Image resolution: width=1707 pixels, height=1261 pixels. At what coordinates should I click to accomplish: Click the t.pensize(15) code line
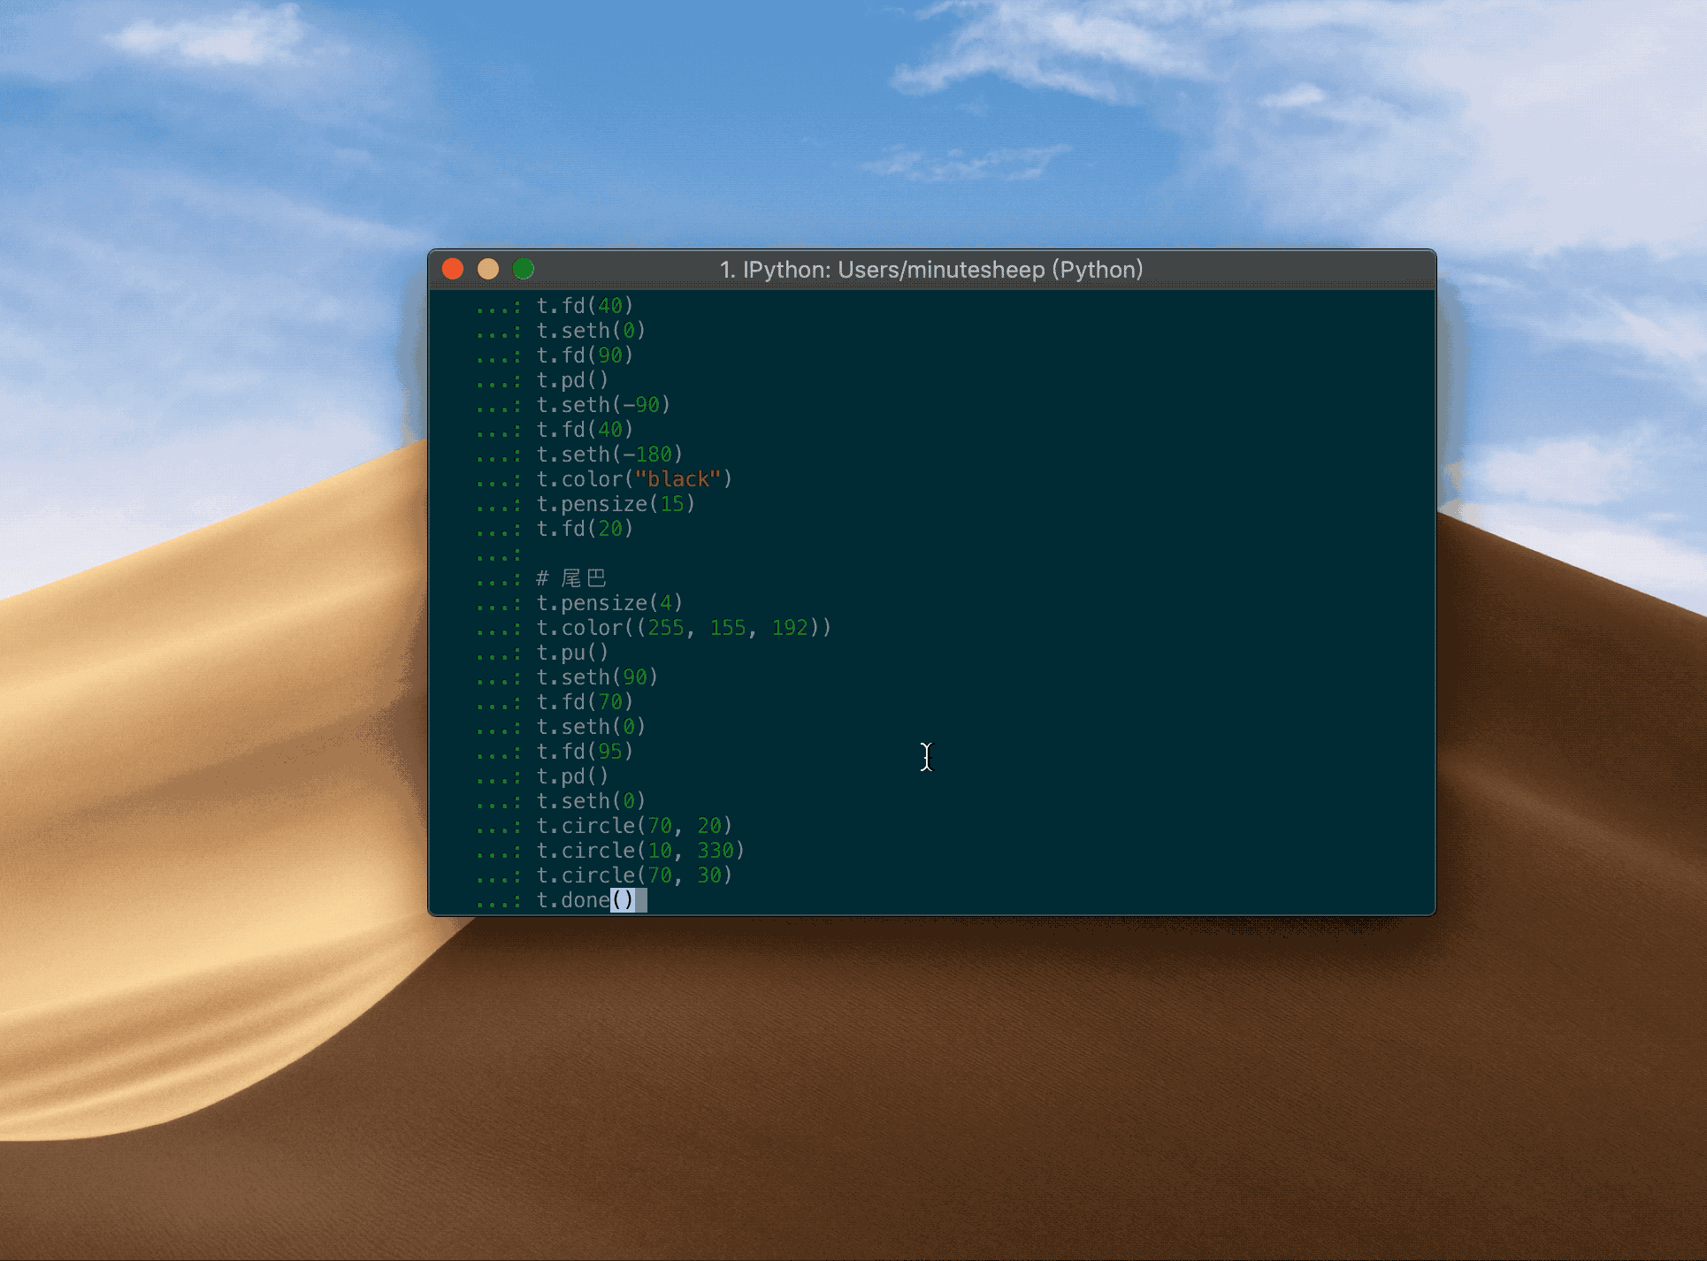tap(615, 504)
